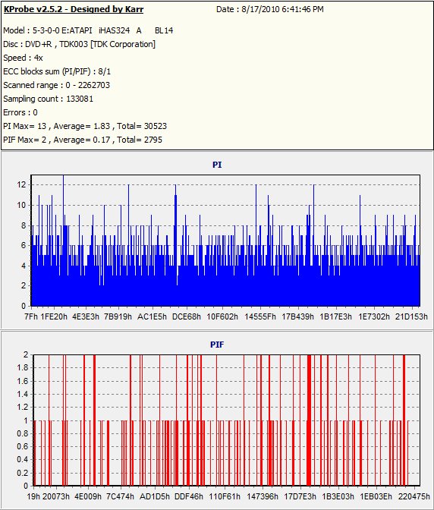Click the PIF Max statistics line
Screen dimensions: 434x510
[x=83, y=140]
